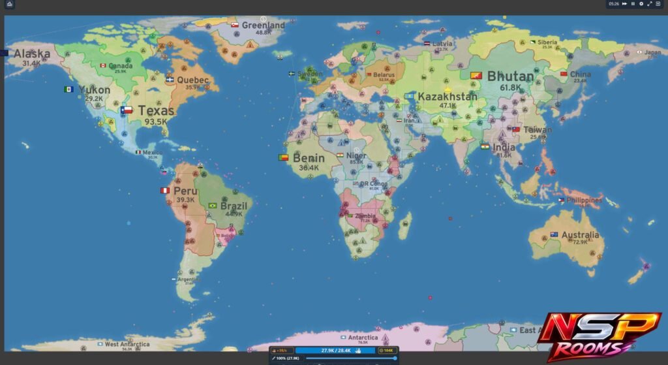Click the 27.9K / 28.4K troop bar
This screenshot has width=668, height=365.
pyautogui.click(x=336, y=351)
